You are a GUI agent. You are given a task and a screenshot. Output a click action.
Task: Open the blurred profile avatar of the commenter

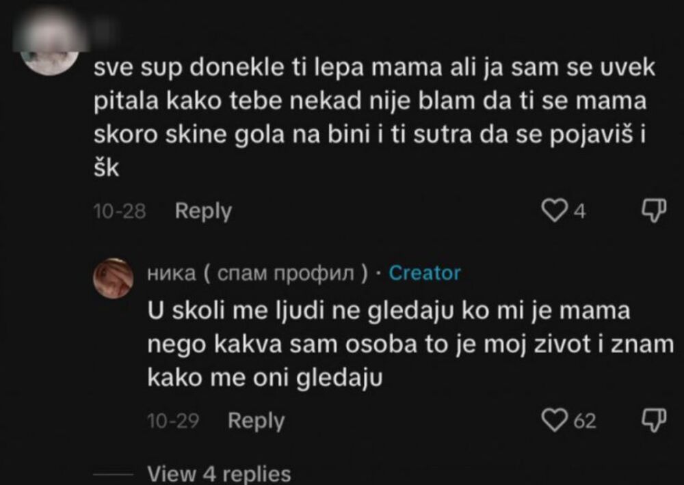tap(47, 48)
